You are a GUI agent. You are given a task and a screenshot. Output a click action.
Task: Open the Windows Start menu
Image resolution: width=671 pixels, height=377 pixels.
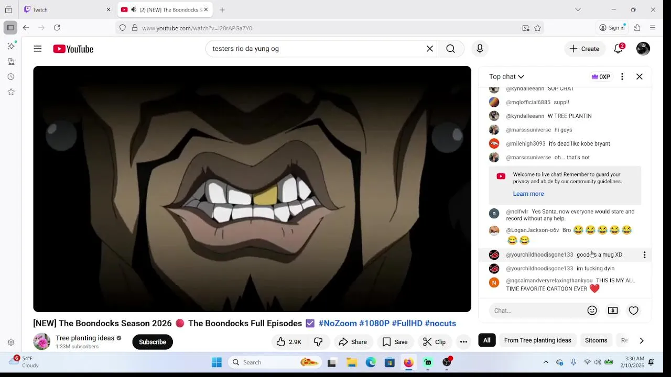[217, 362]
